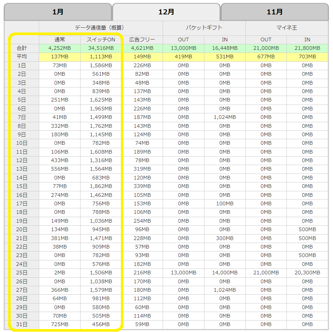This screenshot has width=333, height=332.
Task: Select the 1,038MB cell for 26日
Action: pos(101,281)
